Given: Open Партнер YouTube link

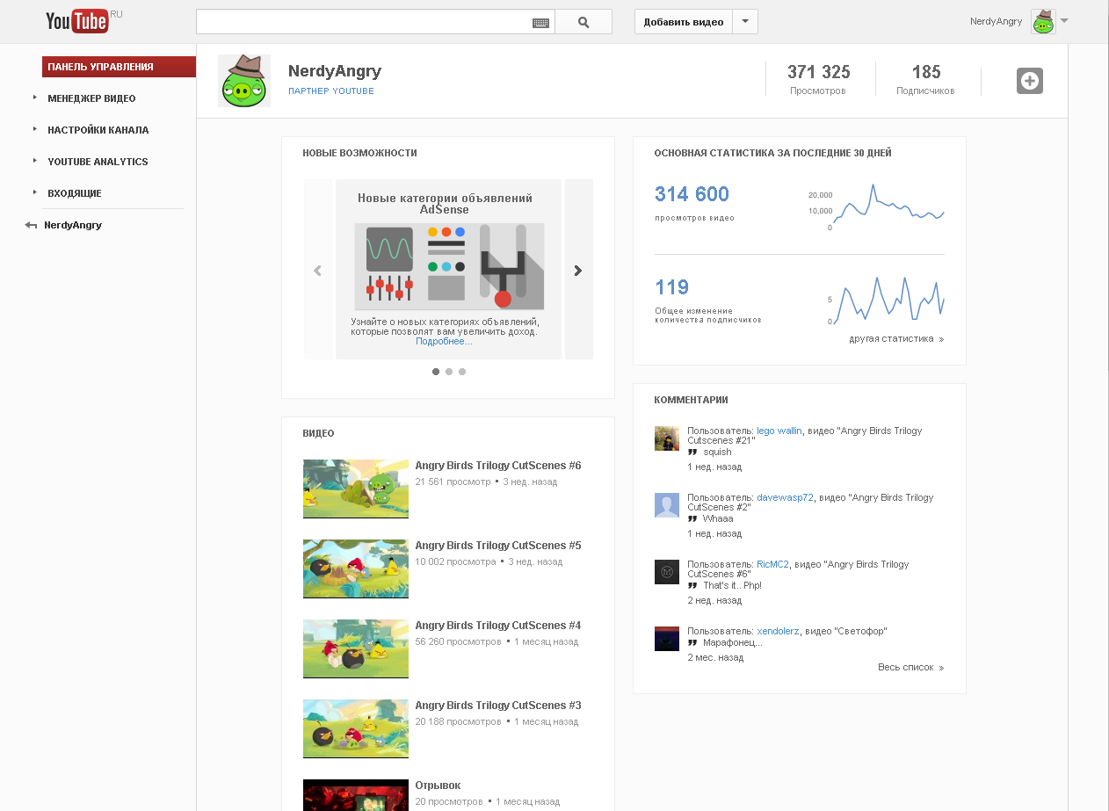Looking at the screenshot, I should pyautogui.click(x=331, y=91).
